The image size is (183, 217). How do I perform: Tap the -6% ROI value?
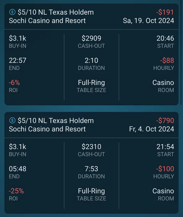point(14,82)
